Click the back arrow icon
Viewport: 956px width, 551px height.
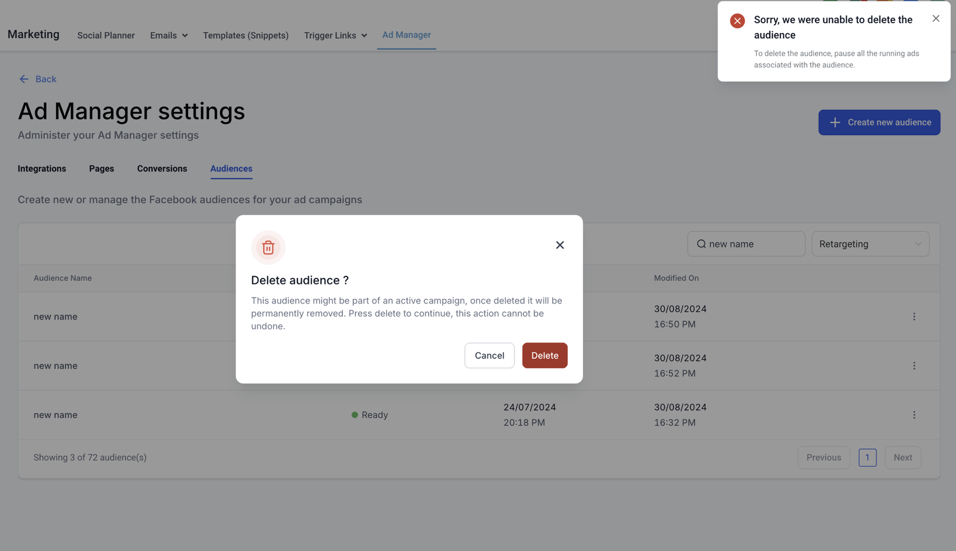tap(24, 79)
